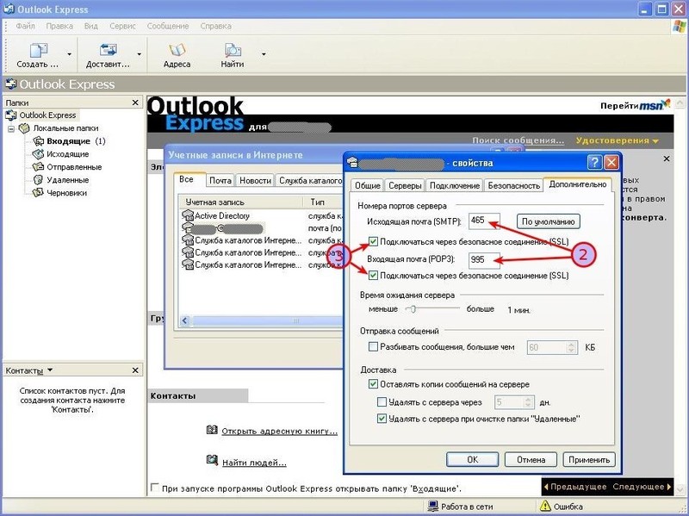Open the Правка menu
The width and height of the screenshot is (689, 516).
point(59,26)
